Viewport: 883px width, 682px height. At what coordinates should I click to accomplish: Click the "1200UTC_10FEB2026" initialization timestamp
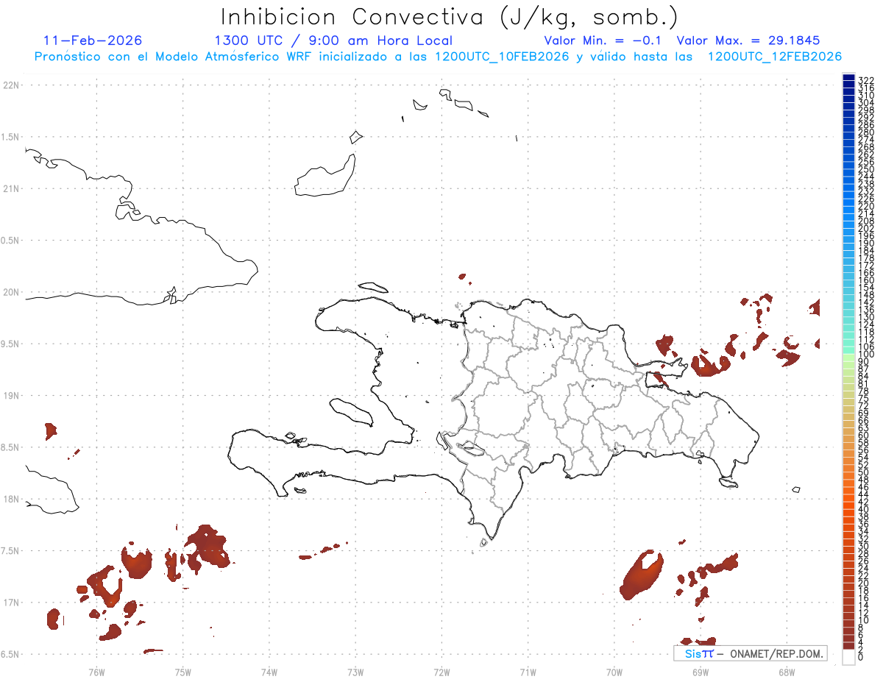pyautogui.click(x=503, y=57)
